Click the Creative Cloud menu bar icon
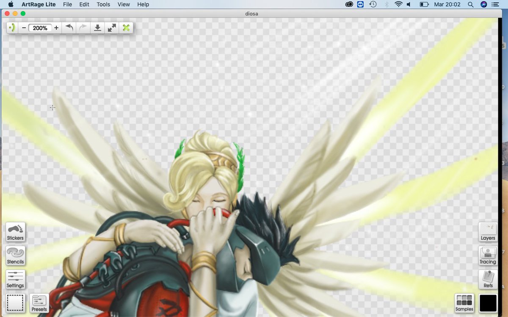Image resolution: width=508 pixels, height=317 pixels. [x=349, y=4]
